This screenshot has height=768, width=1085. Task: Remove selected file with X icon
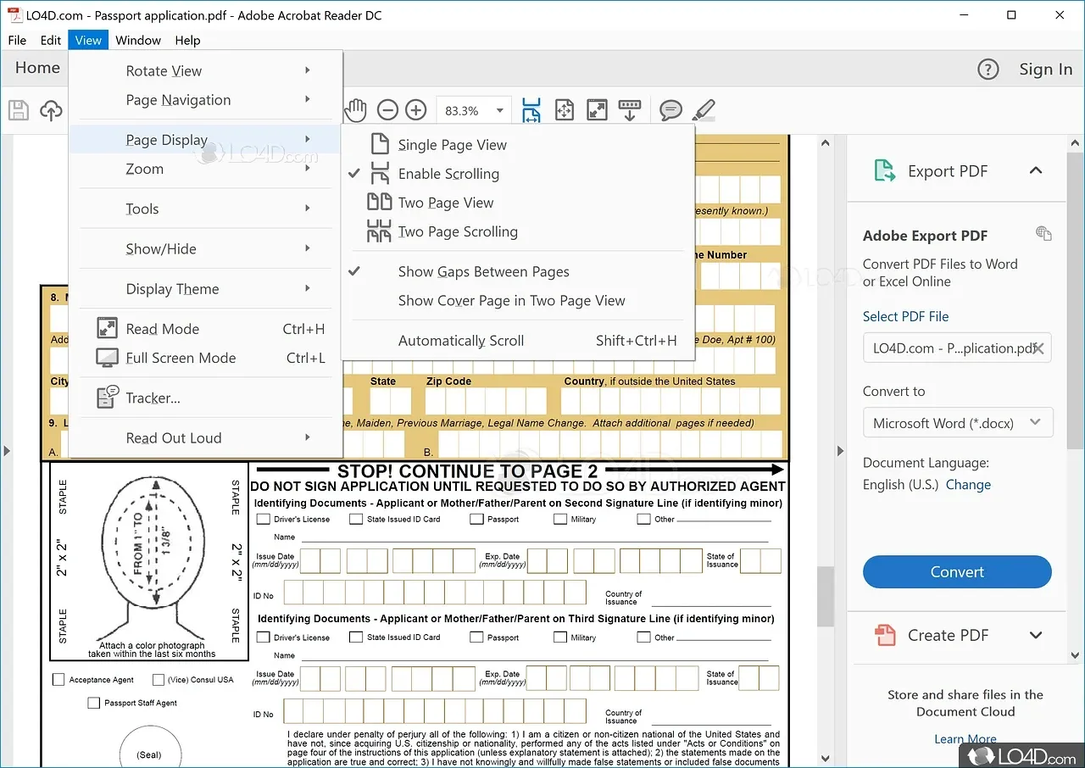(1038, 348)
